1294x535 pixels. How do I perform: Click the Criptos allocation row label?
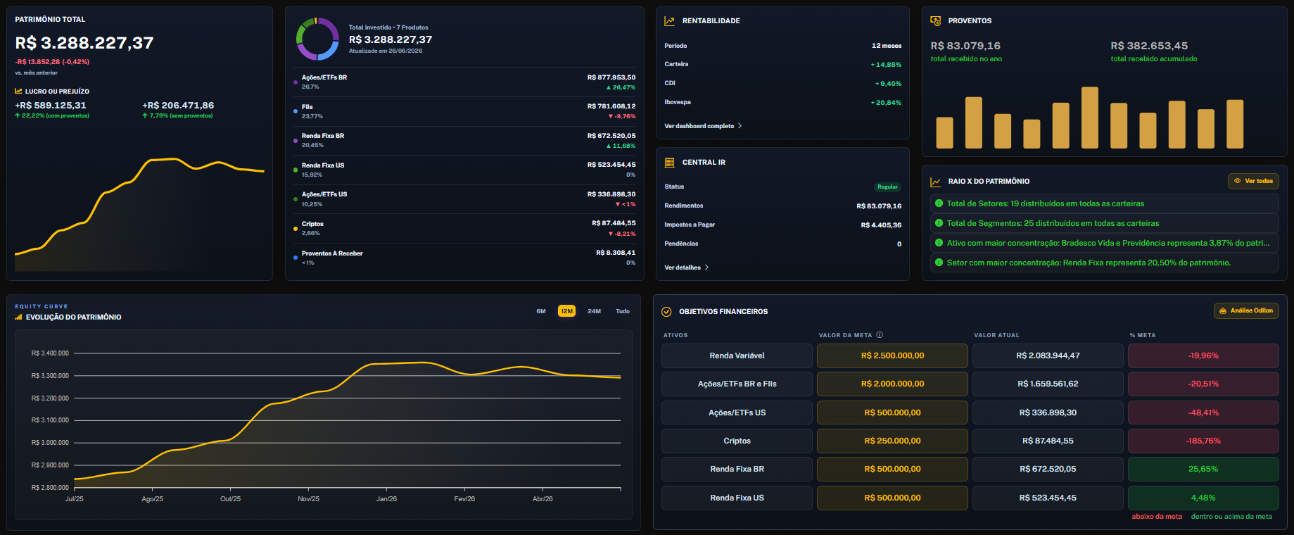312,224
